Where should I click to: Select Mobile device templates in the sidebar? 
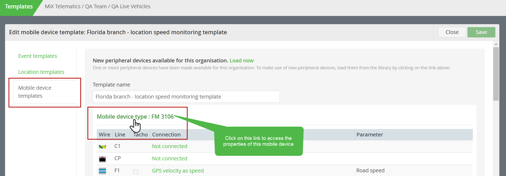(x=35, y=92)
